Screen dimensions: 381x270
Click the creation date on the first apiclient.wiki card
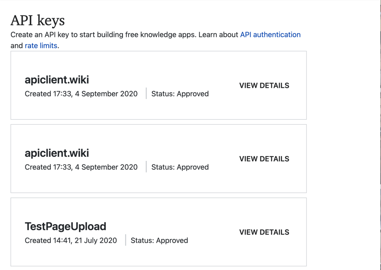pyautogui.click(x=81, y=94)
